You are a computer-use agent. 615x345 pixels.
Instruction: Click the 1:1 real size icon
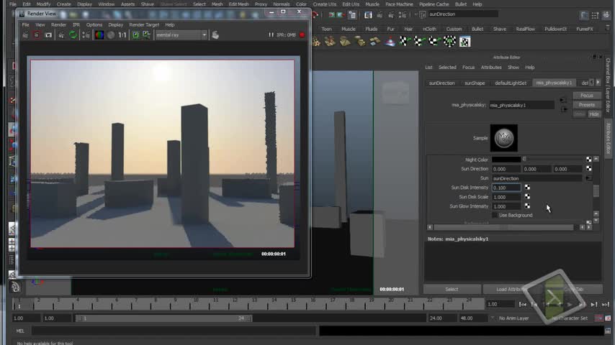pos(122,34)
